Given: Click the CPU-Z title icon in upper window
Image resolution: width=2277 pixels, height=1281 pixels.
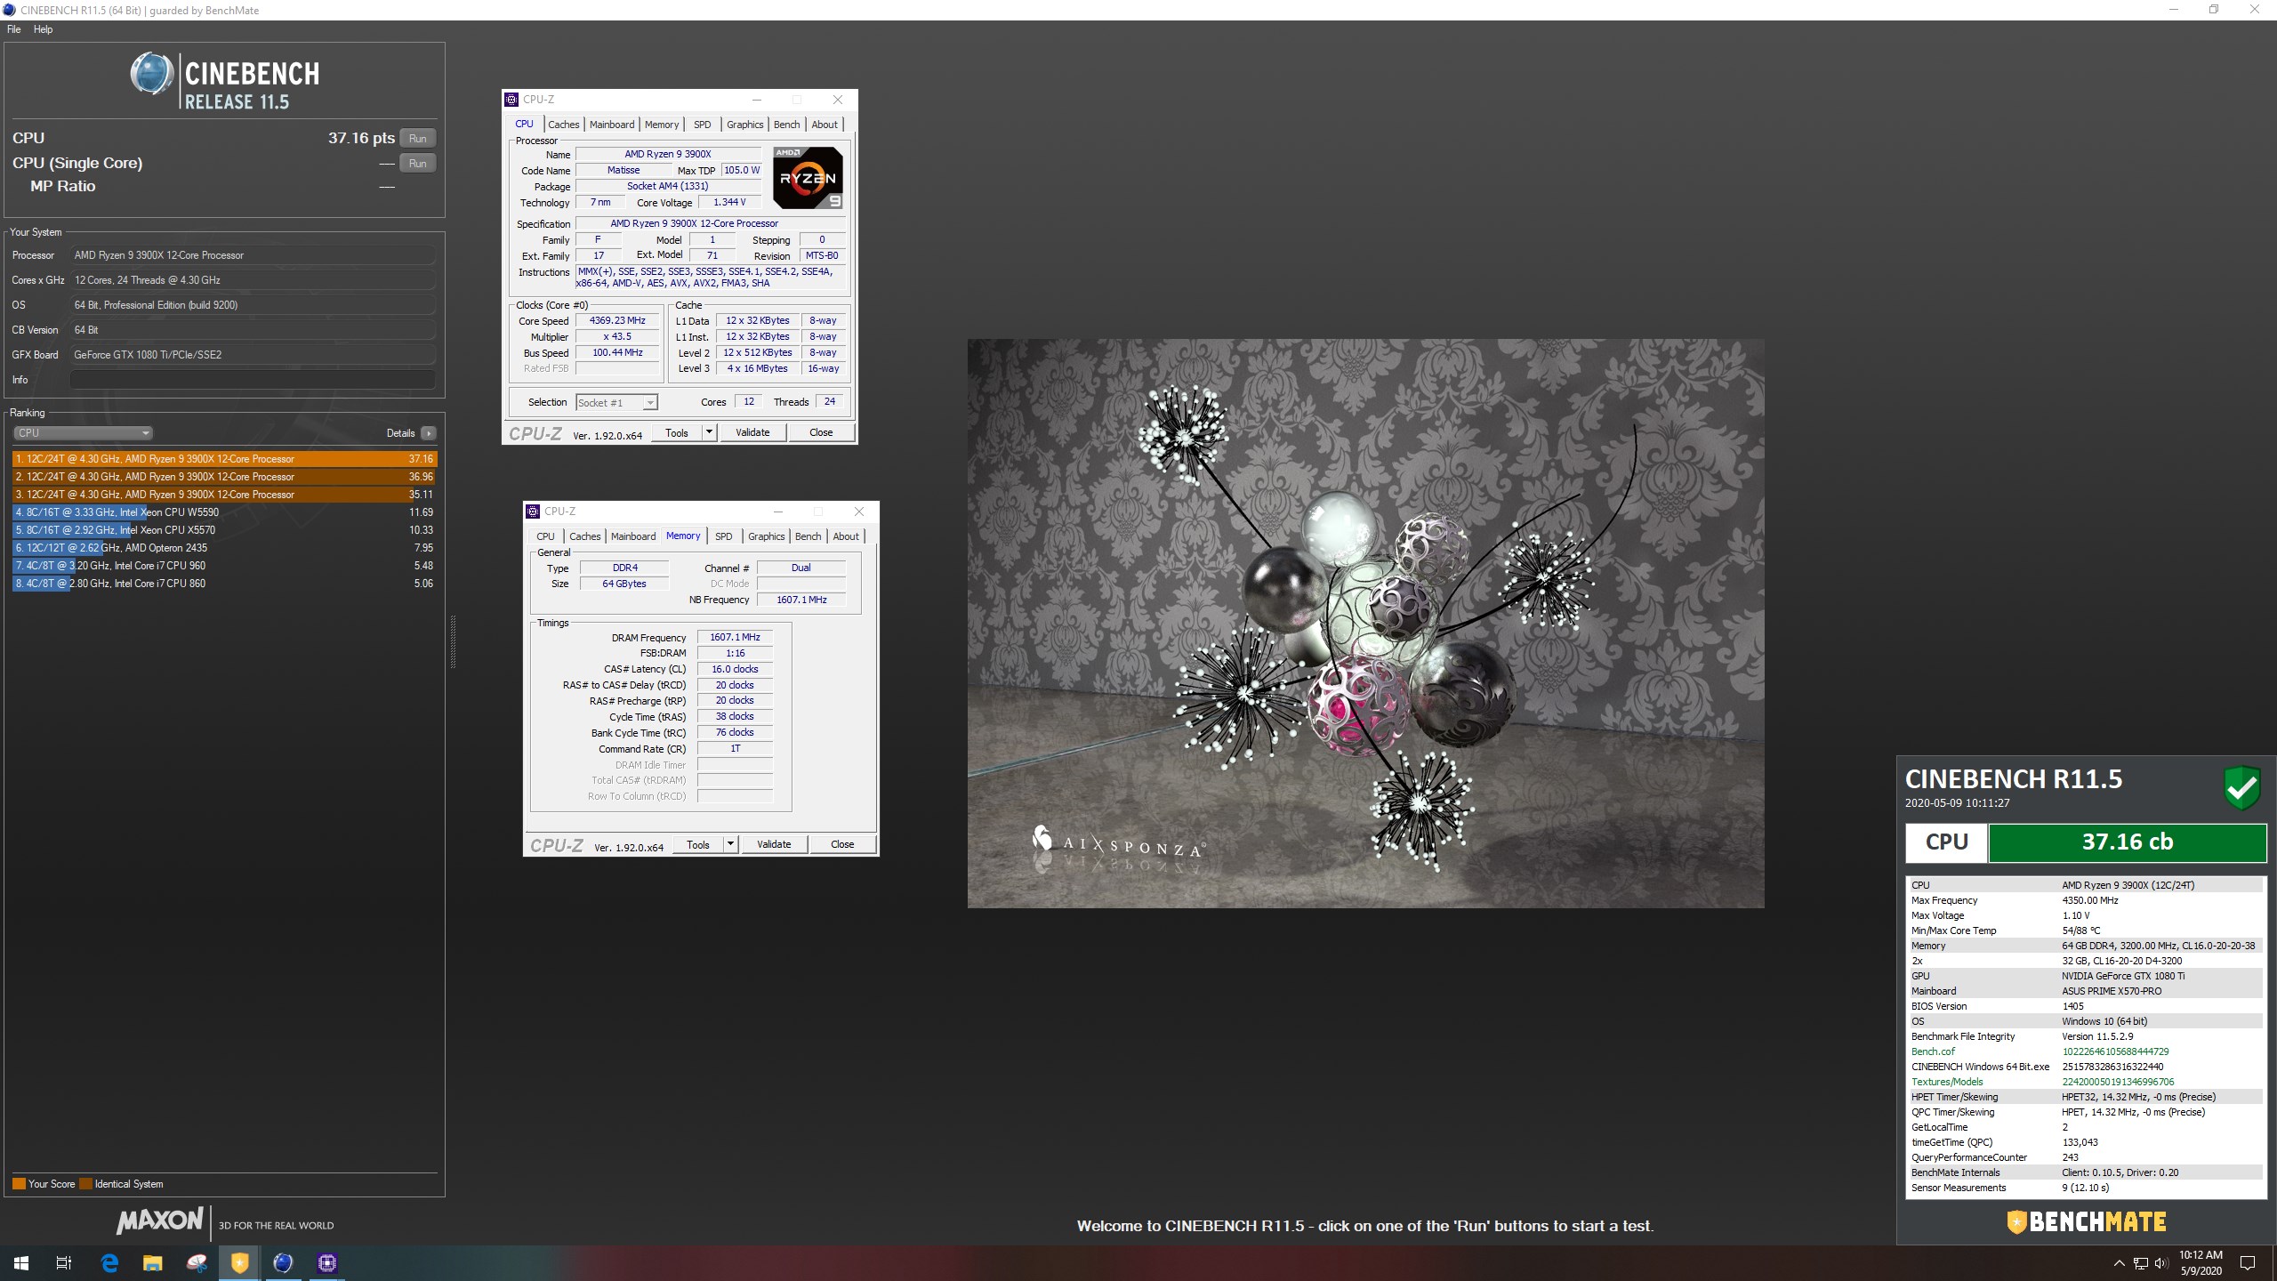Looking at the screenshot, I should pos(511,100).
